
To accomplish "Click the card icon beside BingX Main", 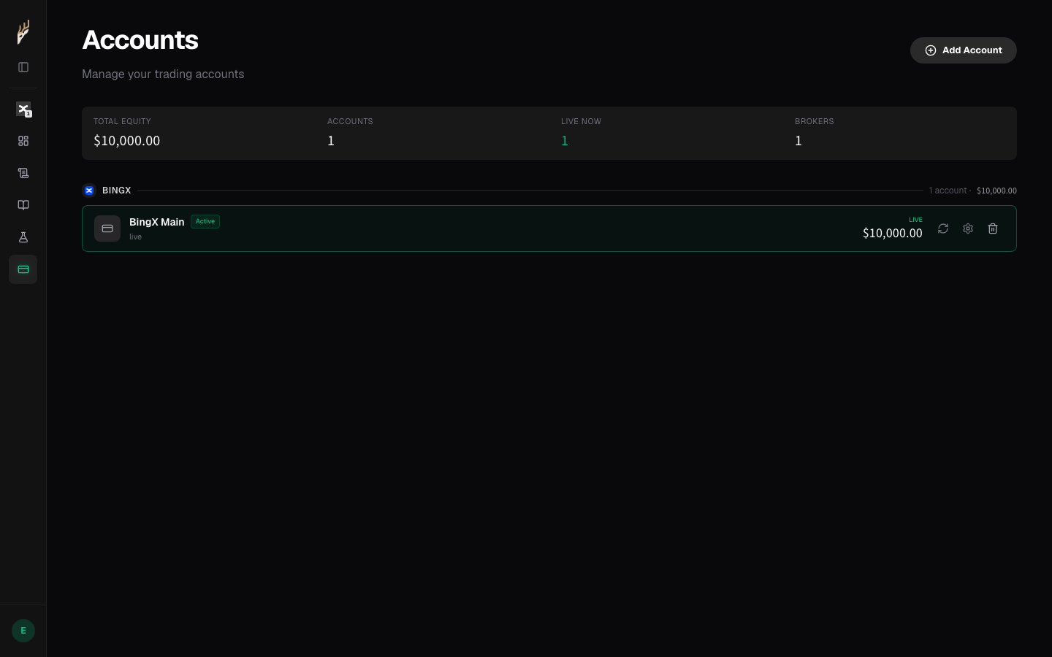I will pyautogui.click(x=107, y=228).
